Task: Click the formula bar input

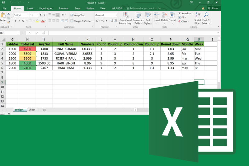Action: [x=133, y=33]
